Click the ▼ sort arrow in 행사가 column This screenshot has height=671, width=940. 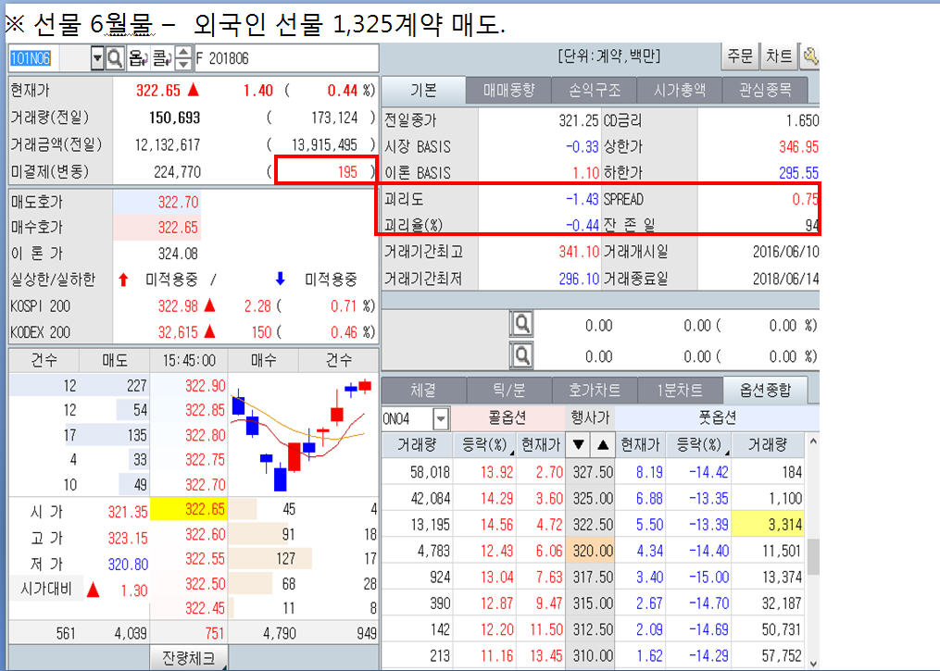pyautogui.click(x=580, y=444)
